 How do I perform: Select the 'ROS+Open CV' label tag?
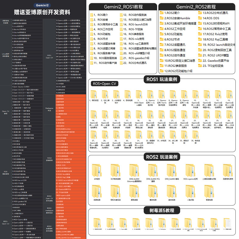pos(105,84)
